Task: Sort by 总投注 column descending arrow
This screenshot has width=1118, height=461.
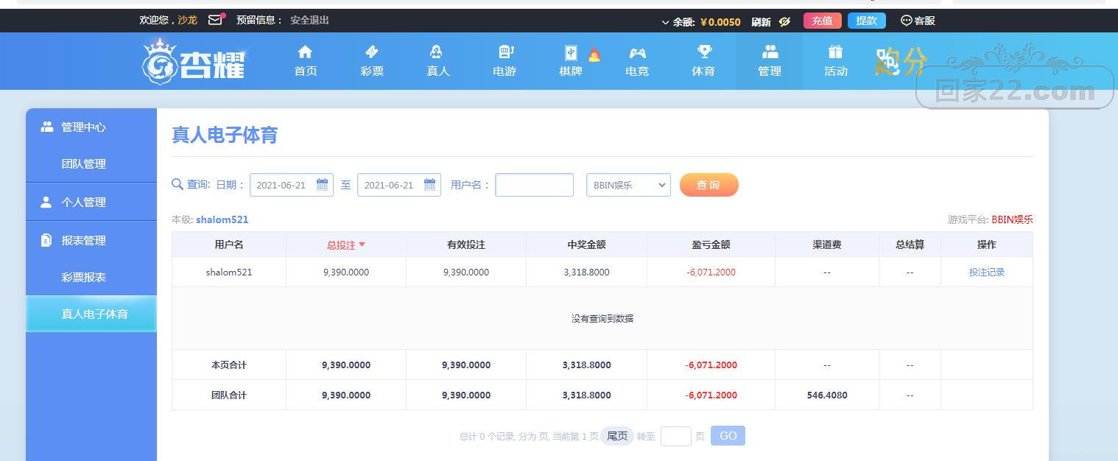Action: point(362,244)
